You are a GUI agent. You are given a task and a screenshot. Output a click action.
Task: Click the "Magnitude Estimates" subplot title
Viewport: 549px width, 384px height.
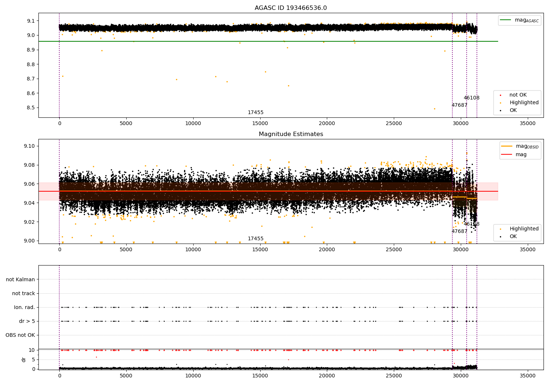click(x=291, y=134)
